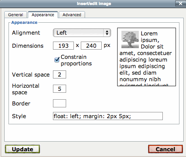Select the Appearance tab
186x157 pixels.
43,15
